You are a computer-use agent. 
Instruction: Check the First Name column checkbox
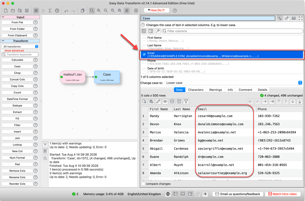(x=144, y=39)
